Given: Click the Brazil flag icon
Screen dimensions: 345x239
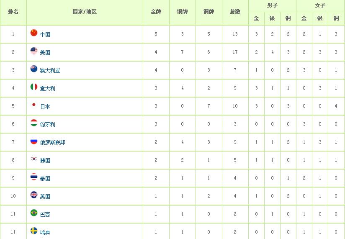Looking at the screenshot, I should pos(34,213).
